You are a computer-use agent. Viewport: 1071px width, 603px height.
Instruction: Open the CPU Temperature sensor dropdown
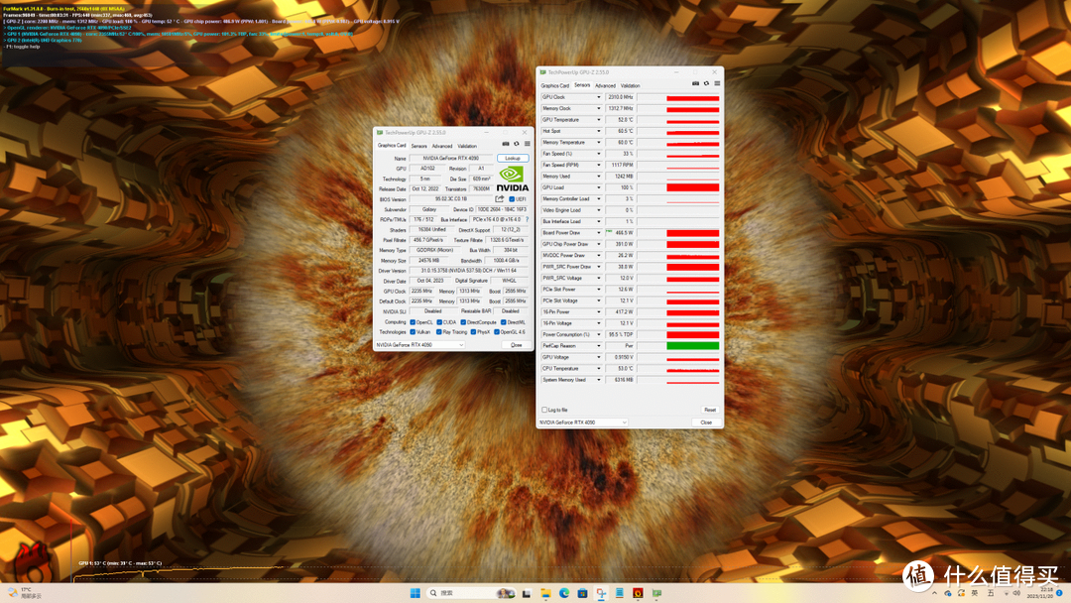(599, 369)
